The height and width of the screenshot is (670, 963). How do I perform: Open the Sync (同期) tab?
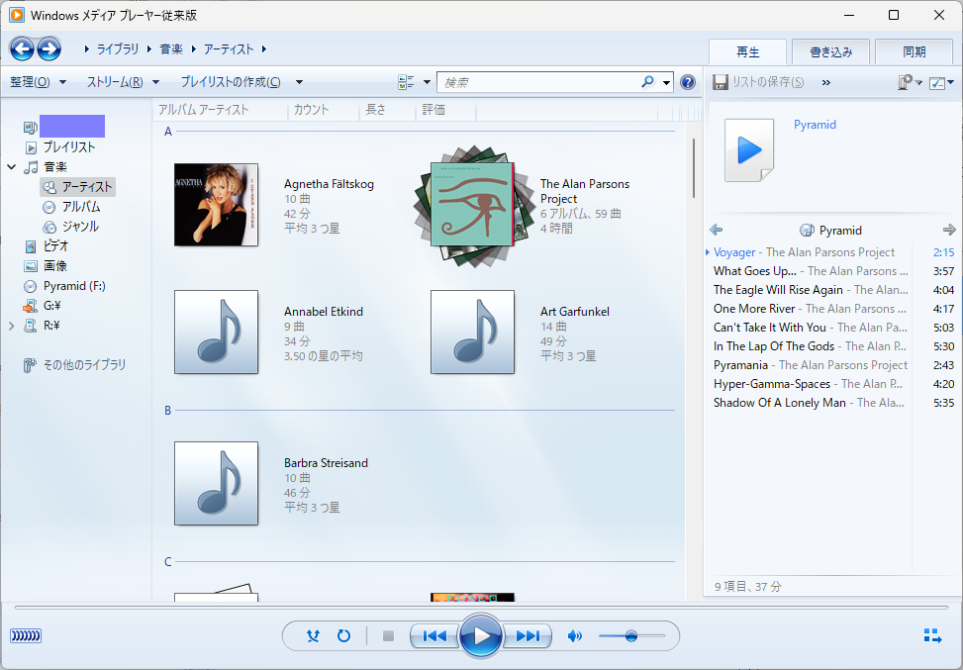point(915,52)
